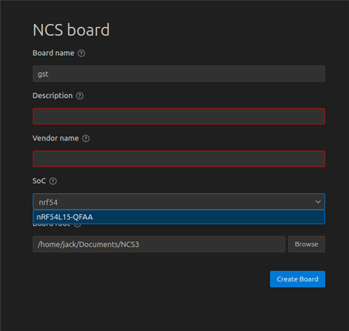349x331 pixels.
Task: Focus the empty Vendor name input field
Action: 179,159
